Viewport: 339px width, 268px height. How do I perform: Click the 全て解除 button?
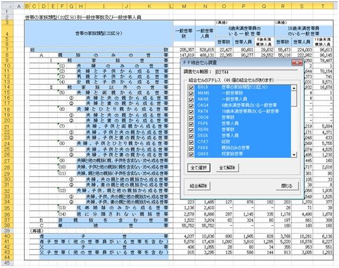click(227, 168)
